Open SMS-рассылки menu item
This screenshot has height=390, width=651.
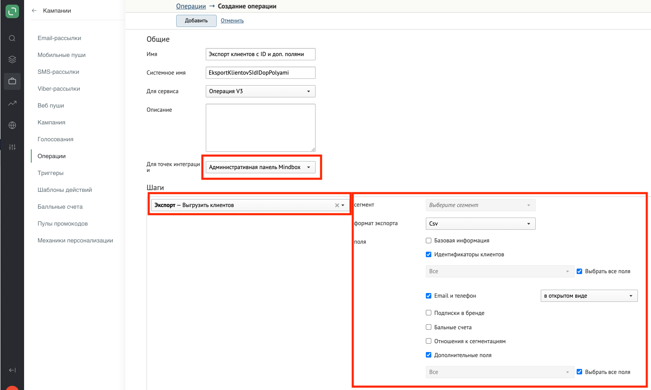pos(58,72)
